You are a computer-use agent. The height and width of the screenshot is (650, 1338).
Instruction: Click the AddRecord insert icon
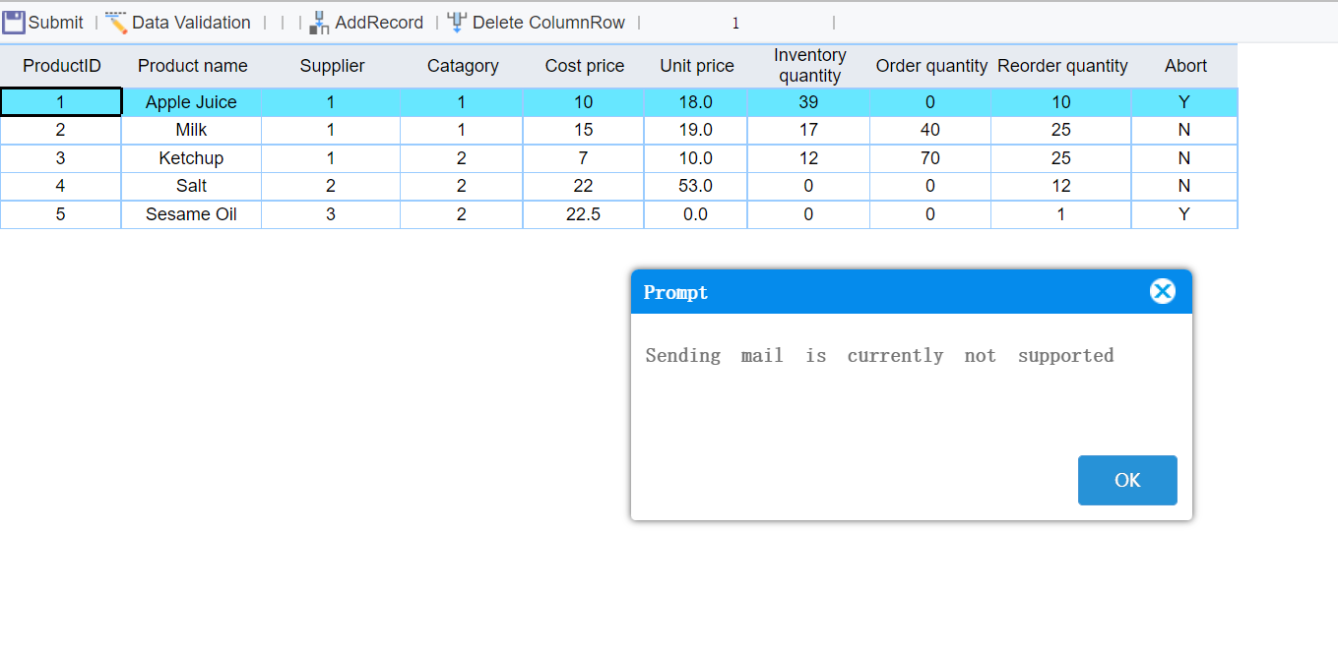(x=319, y=22)
